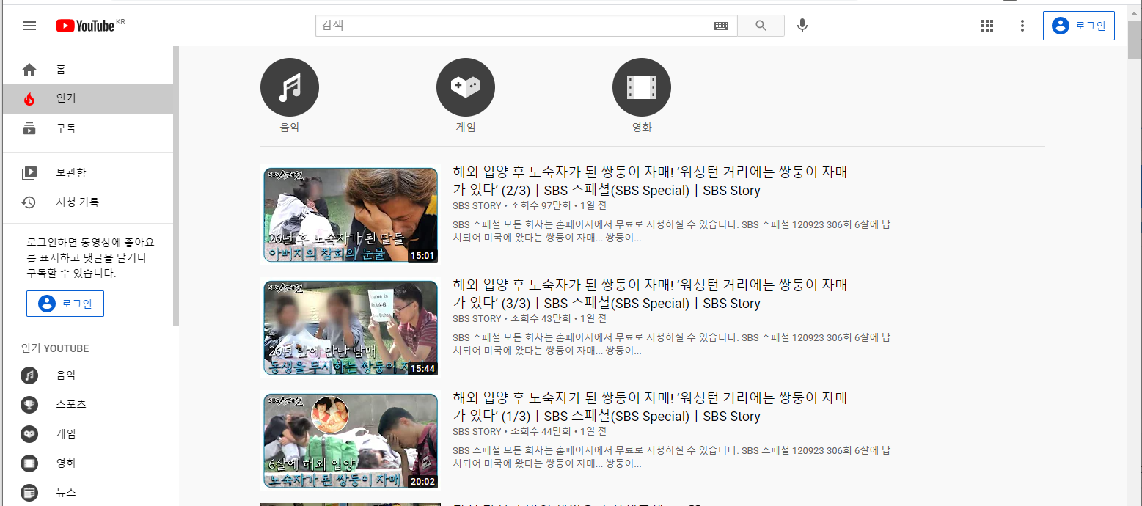Open 게임 in the sidebar list
Screen dimensions: 1142x506
click(88, 433)
